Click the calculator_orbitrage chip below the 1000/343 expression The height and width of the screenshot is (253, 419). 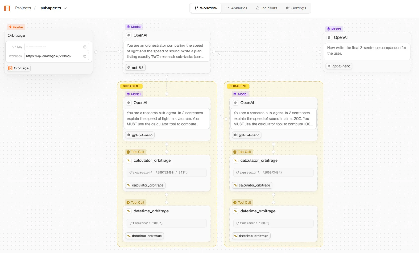point(252,185)
